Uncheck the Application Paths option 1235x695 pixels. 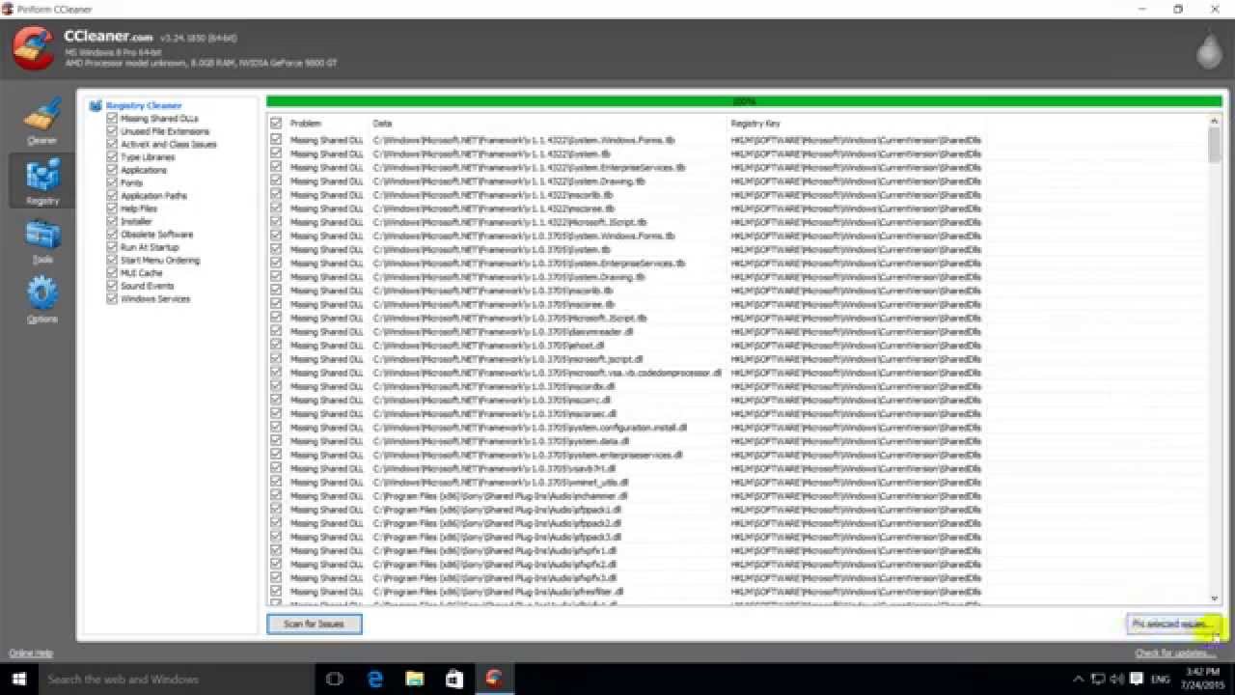tap(112, 196)
